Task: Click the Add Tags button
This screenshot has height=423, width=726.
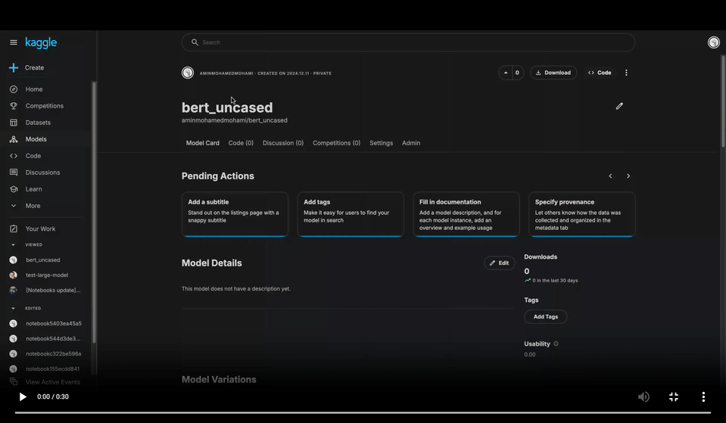Action: click(x=545, y=316)
